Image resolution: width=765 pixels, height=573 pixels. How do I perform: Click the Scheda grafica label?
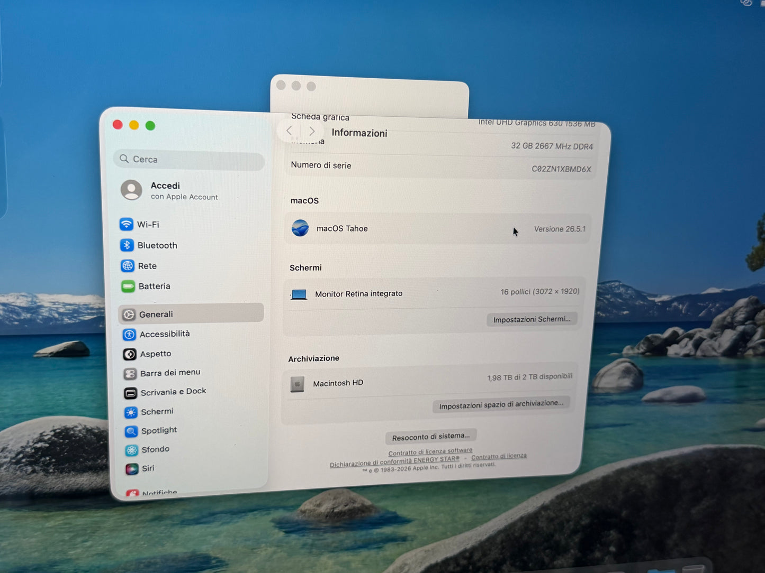point(320,117)
